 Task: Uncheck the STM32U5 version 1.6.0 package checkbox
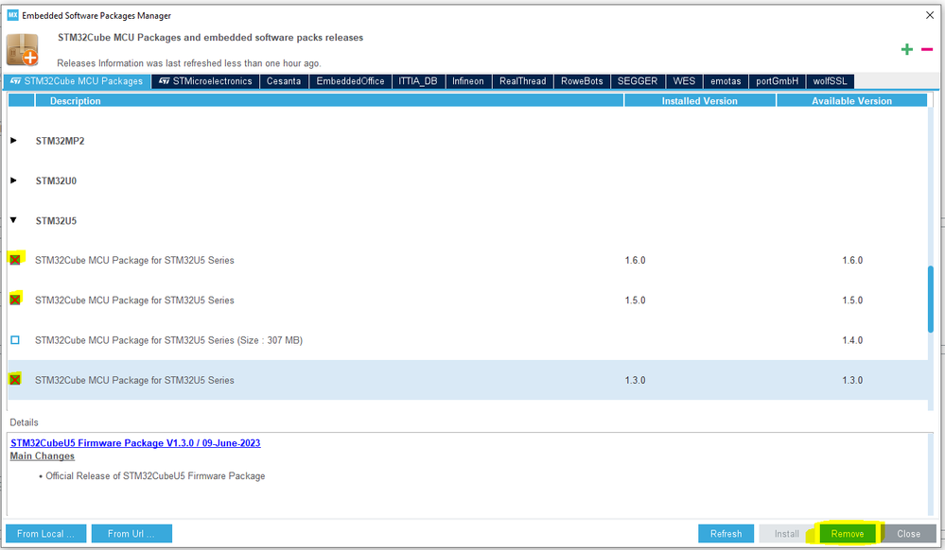[15, 260]
